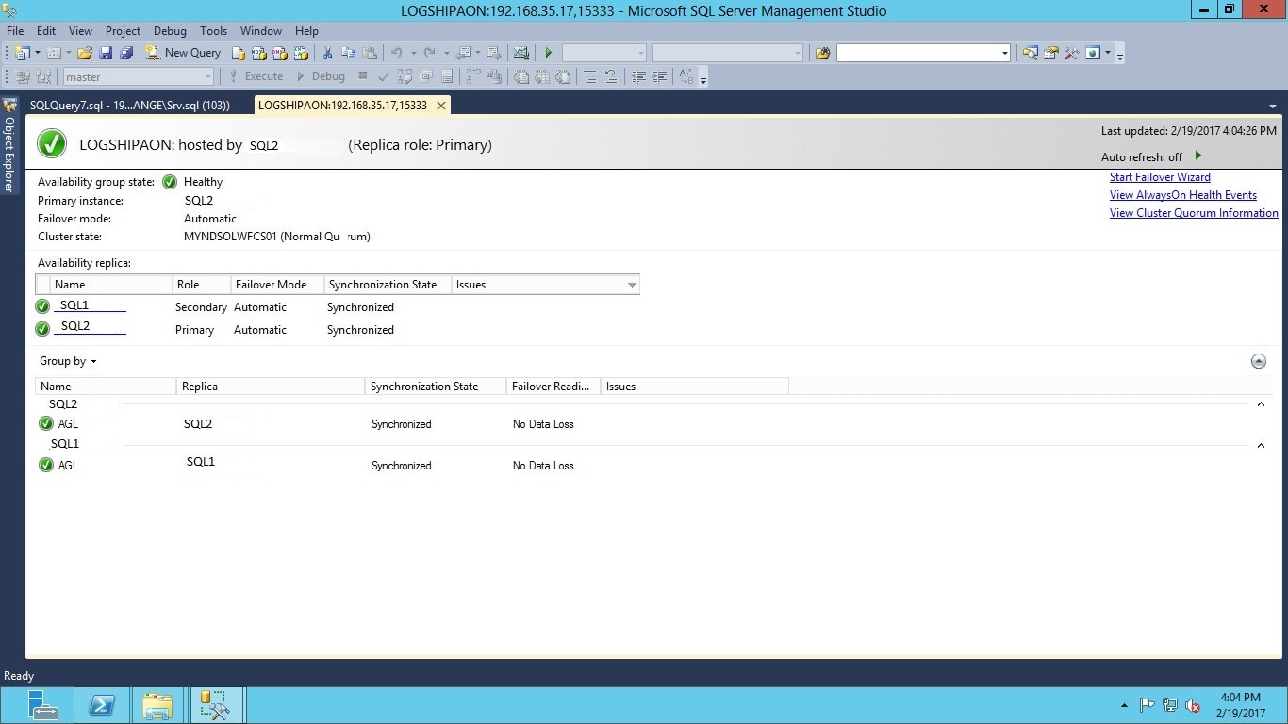Open the New Project dropdown arrow

(38, 53)
